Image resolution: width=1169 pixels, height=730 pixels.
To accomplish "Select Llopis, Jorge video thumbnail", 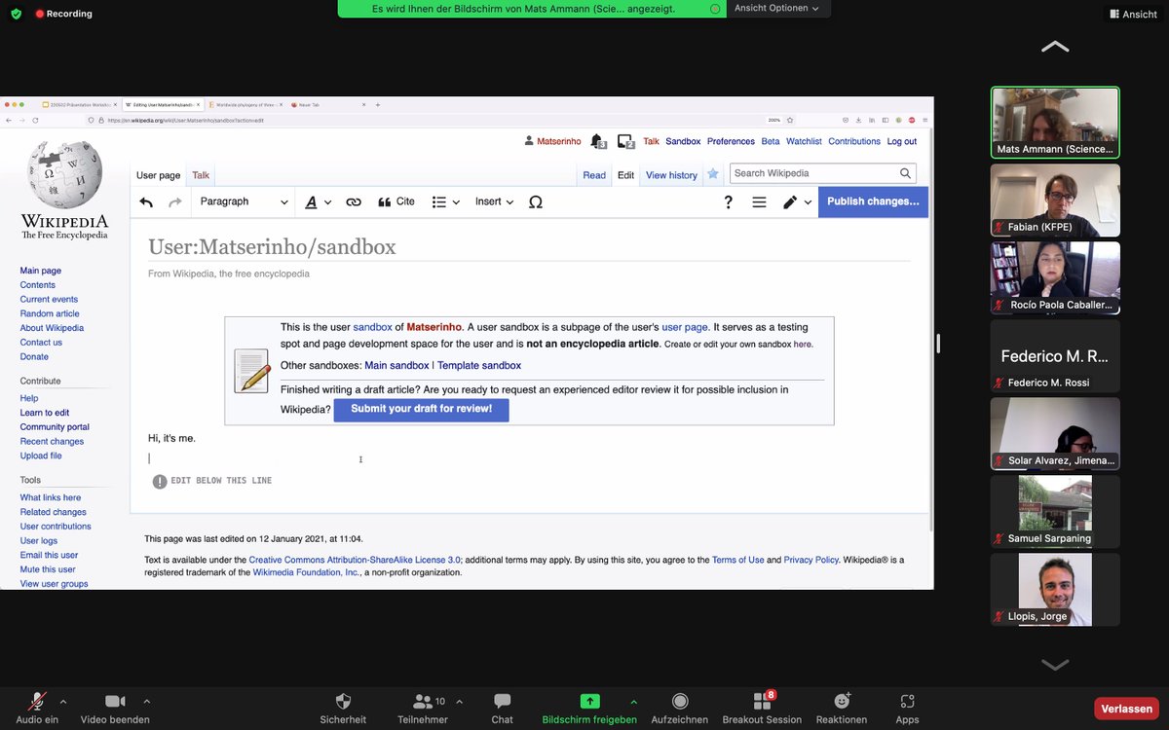I will click(1055, 590).
